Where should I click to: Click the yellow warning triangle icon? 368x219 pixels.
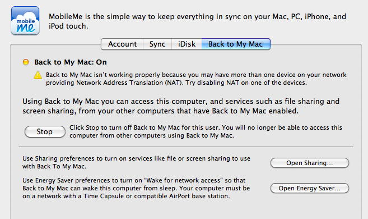pos(38,75)
